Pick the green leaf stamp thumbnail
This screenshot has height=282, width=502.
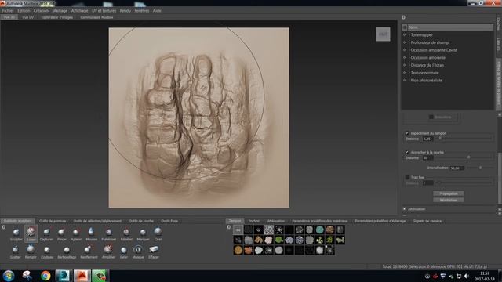pyautogui.click(x=279, y=240)
